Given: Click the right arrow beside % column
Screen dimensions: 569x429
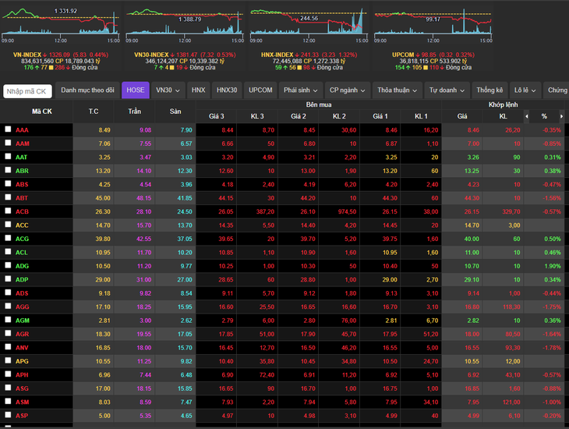Looking at the screenshot, I should click(x=561, y=116).
